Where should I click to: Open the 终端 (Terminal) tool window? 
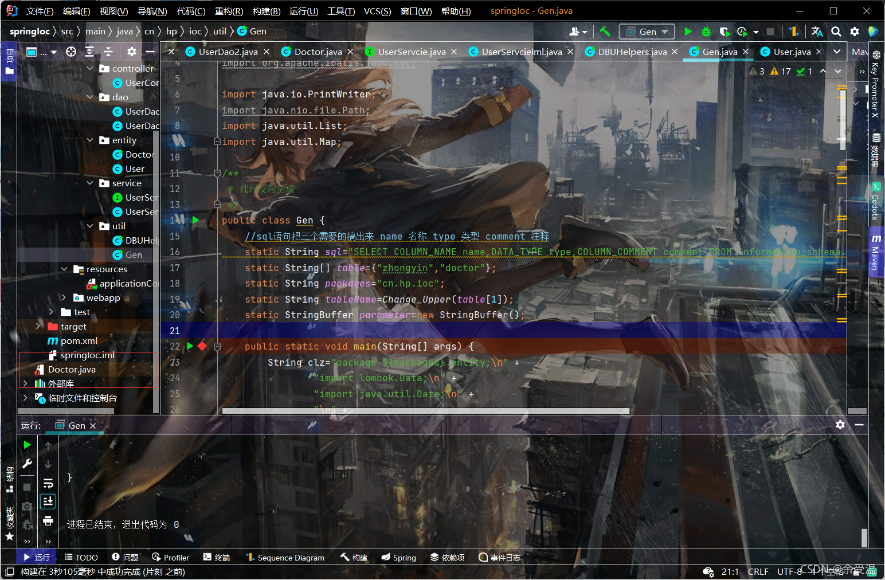217,557
